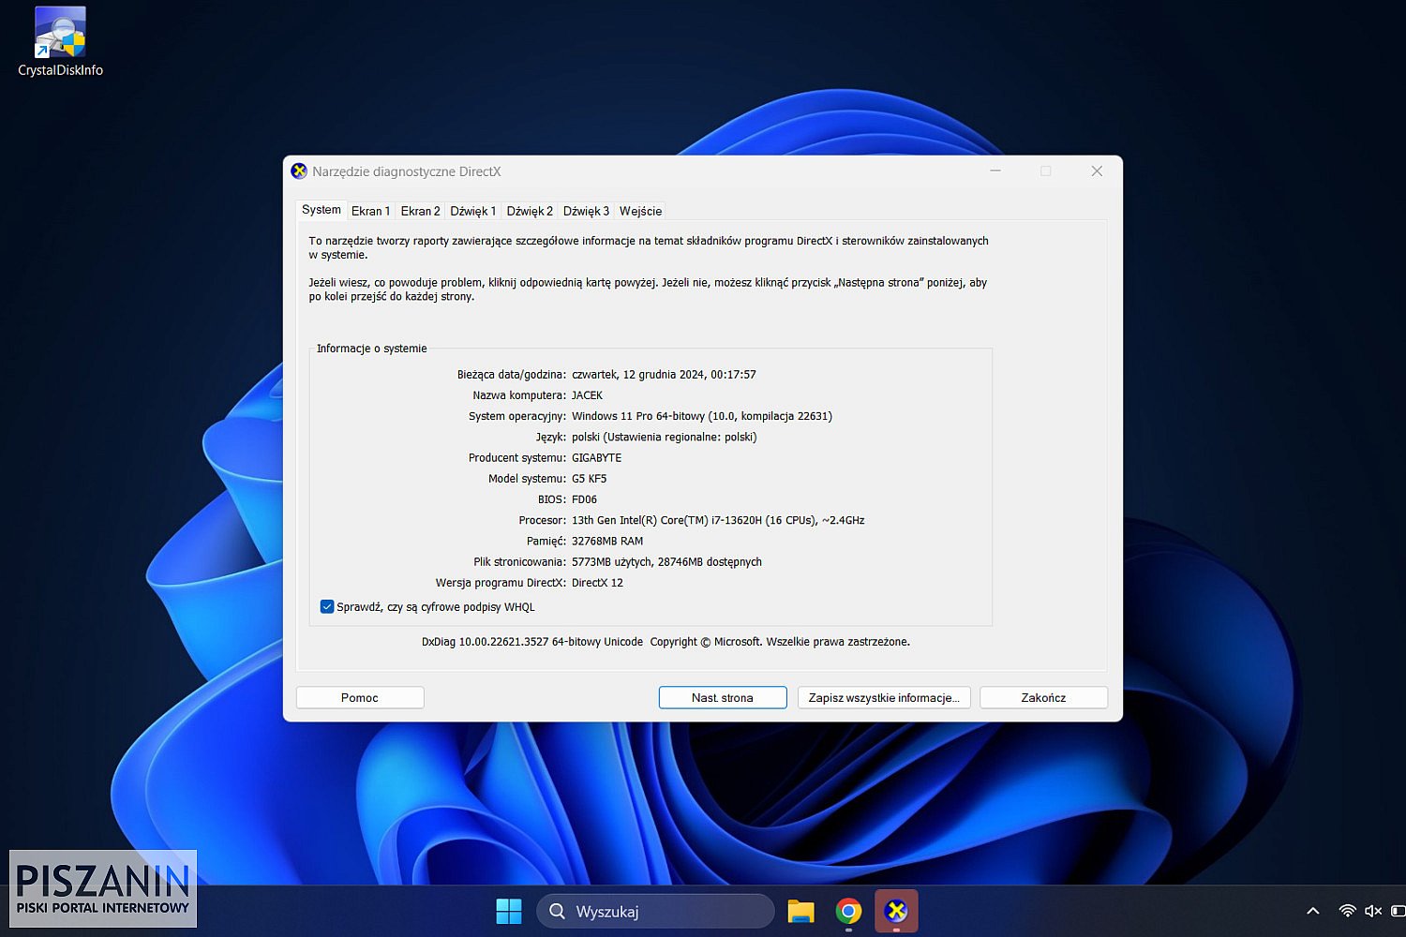The width and height of the screenshot is (1406, 937).
Task: Open the Windows Start menu
Action: tap(508, 911)
